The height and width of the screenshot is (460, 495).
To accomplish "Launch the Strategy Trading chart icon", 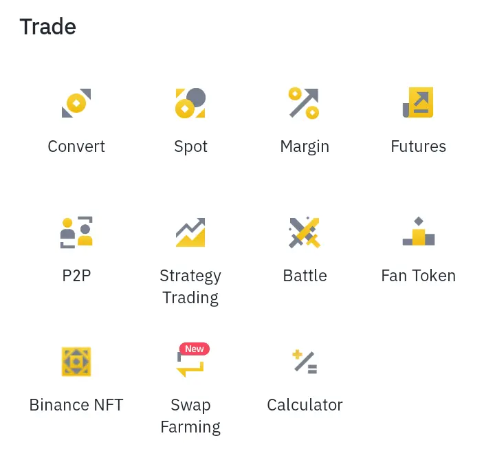I will (190, 232).
